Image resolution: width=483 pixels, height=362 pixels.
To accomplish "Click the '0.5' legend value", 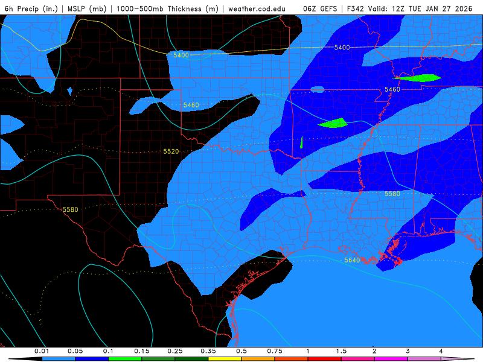I will (241, 351).
